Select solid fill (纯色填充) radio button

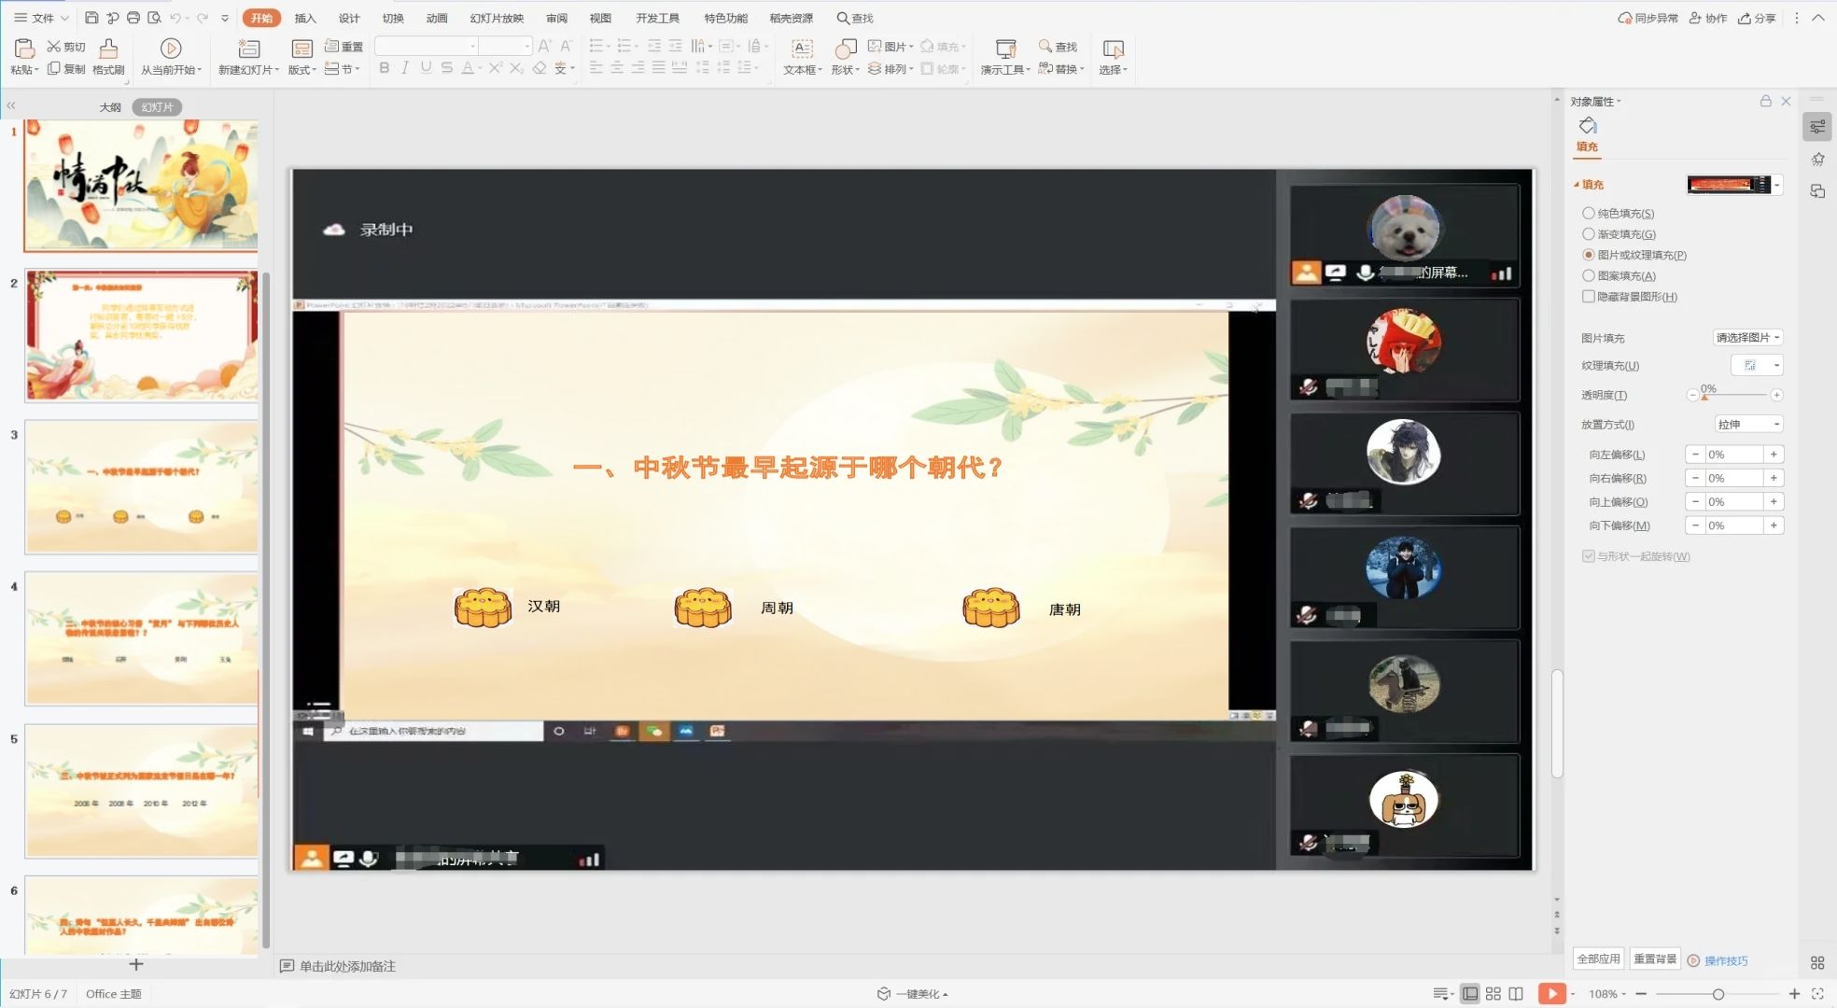click(1588, 214)
